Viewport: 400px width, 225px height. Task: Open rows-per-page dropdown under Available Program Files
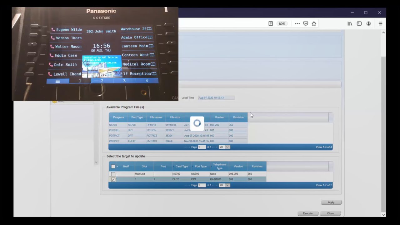pos(224,147)
